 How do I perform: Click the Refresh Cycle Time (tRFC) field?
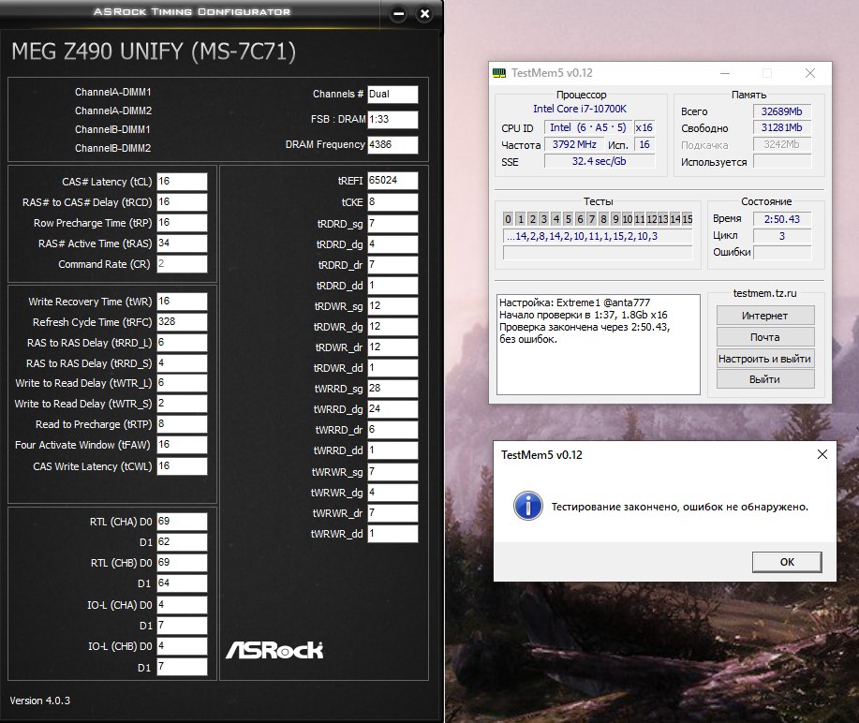pos(182,322)
